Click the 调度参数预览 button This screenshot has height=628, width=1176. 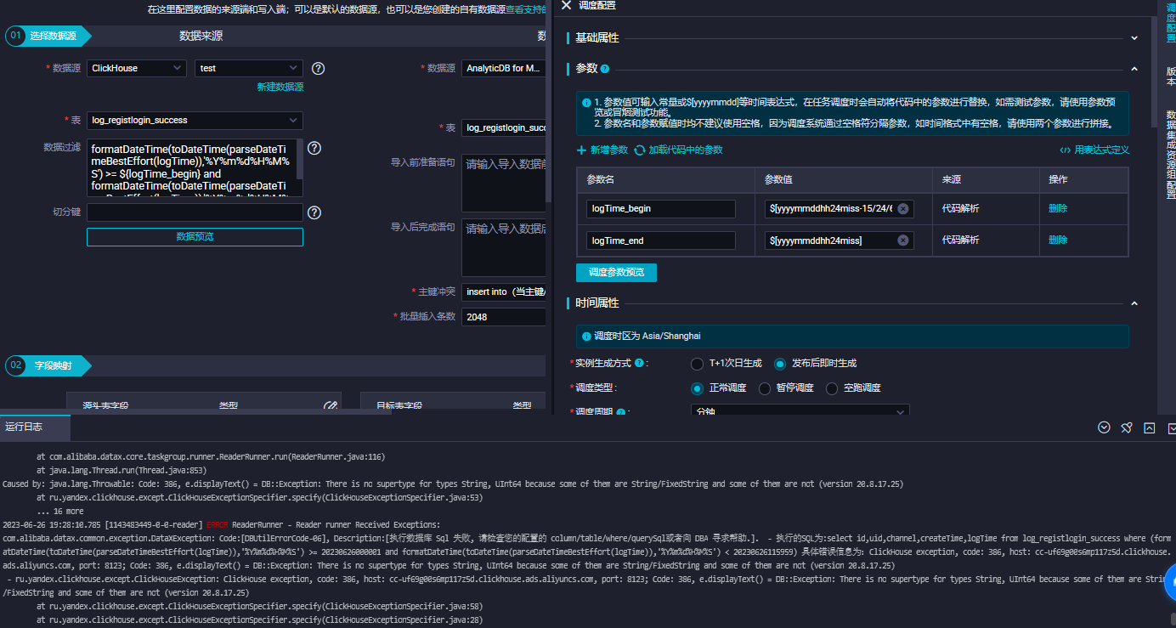(x=617, y=273)
